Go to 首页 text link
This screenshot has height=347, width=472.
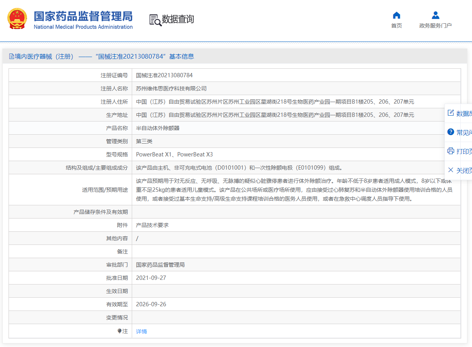click(396, 26)
